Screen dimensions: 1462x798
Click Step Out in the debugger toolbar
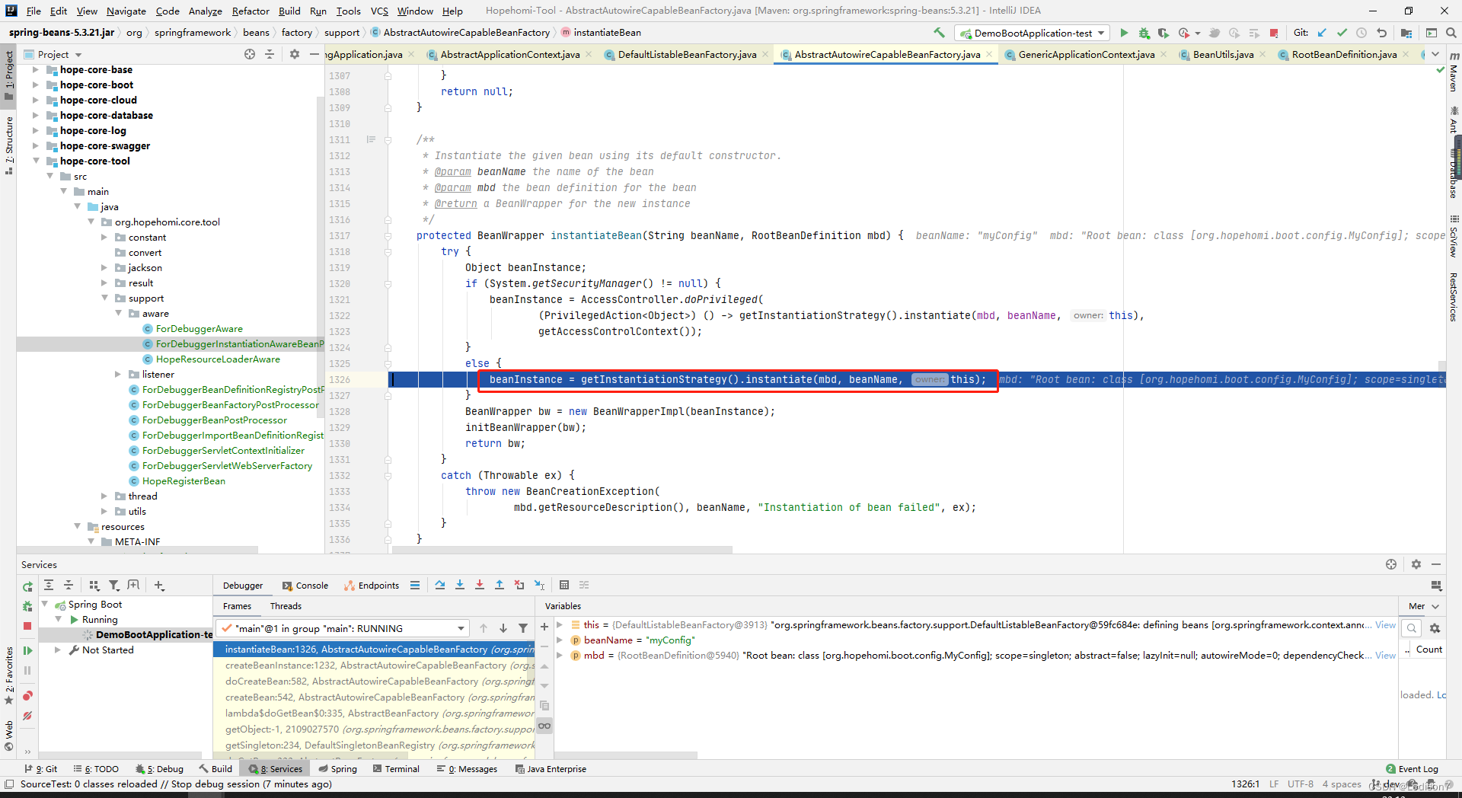coord(500,585)
